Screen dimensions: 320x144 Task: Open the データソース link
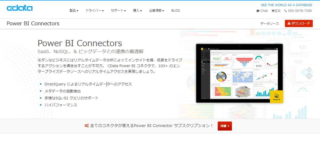[x=270, y=24]
